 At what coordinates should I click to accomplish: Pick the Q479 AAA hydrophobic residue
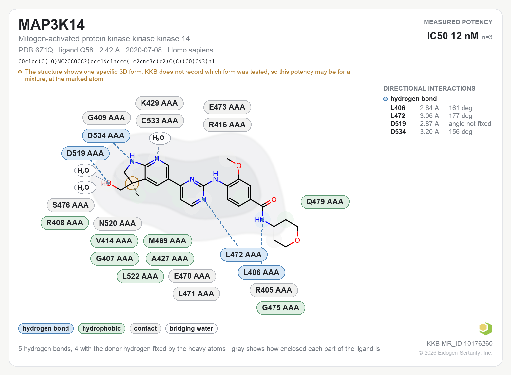coord(325,202)
